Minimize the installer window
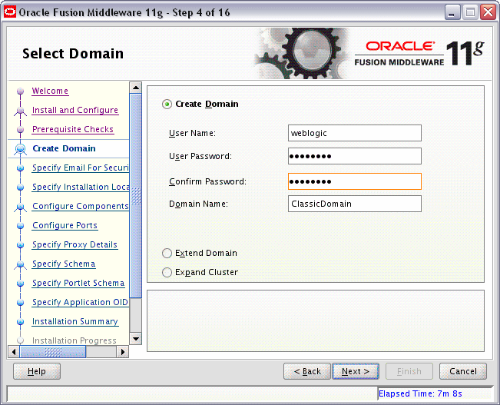This screenshot has height=405, width=500. 452,12
